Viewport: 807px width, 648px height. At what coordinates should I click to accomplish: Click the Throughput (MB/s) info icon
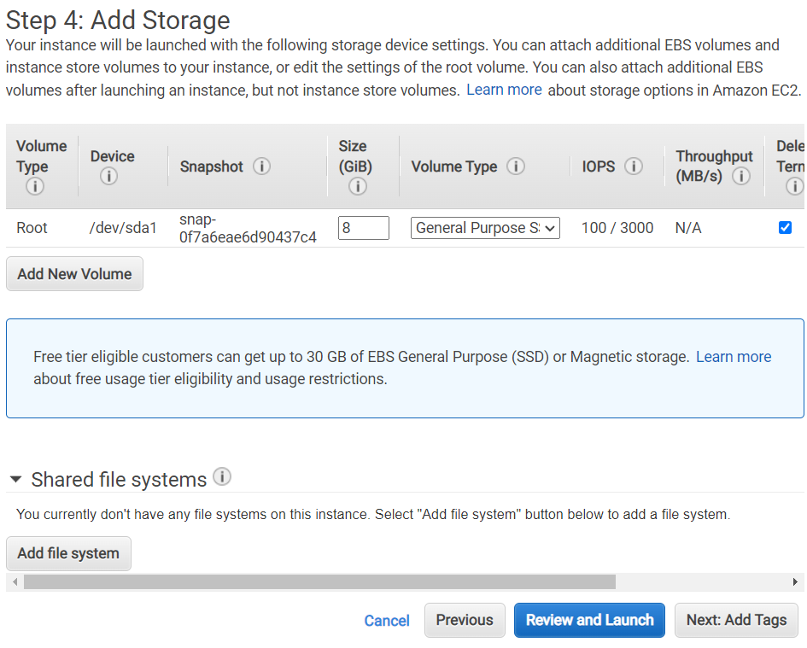coord(741,177)
